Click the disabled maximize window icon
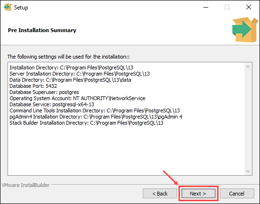This screenshot has width=260, height=204. click(x=227, y=7)
